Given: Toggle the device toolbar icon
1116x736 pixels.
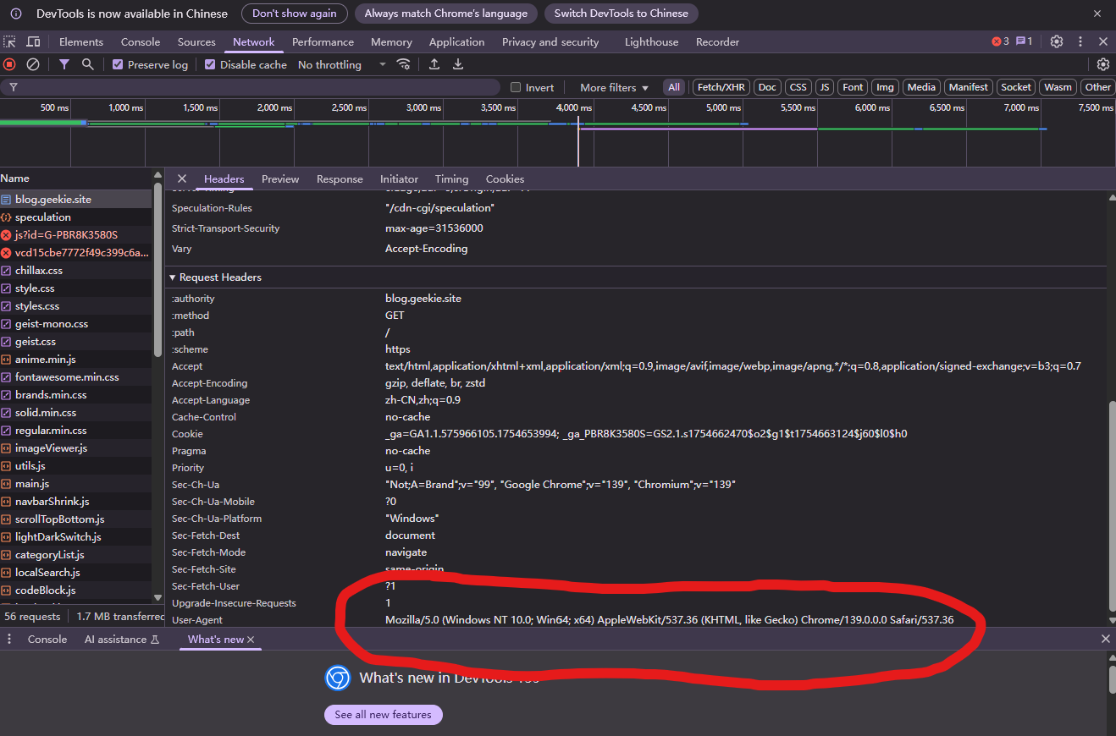Looking at the screenshot, I should point(33,41).
